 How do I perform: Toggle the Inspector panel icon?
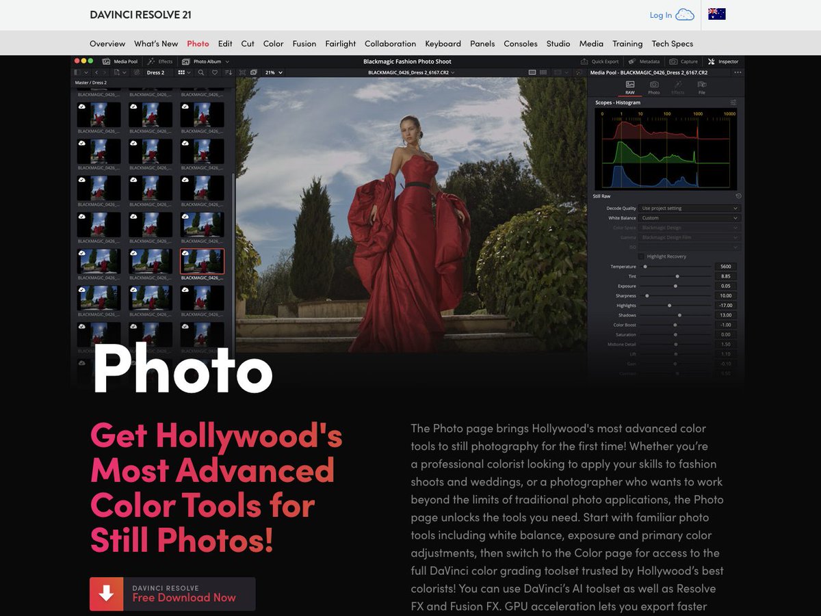click(x=711, y=62)
